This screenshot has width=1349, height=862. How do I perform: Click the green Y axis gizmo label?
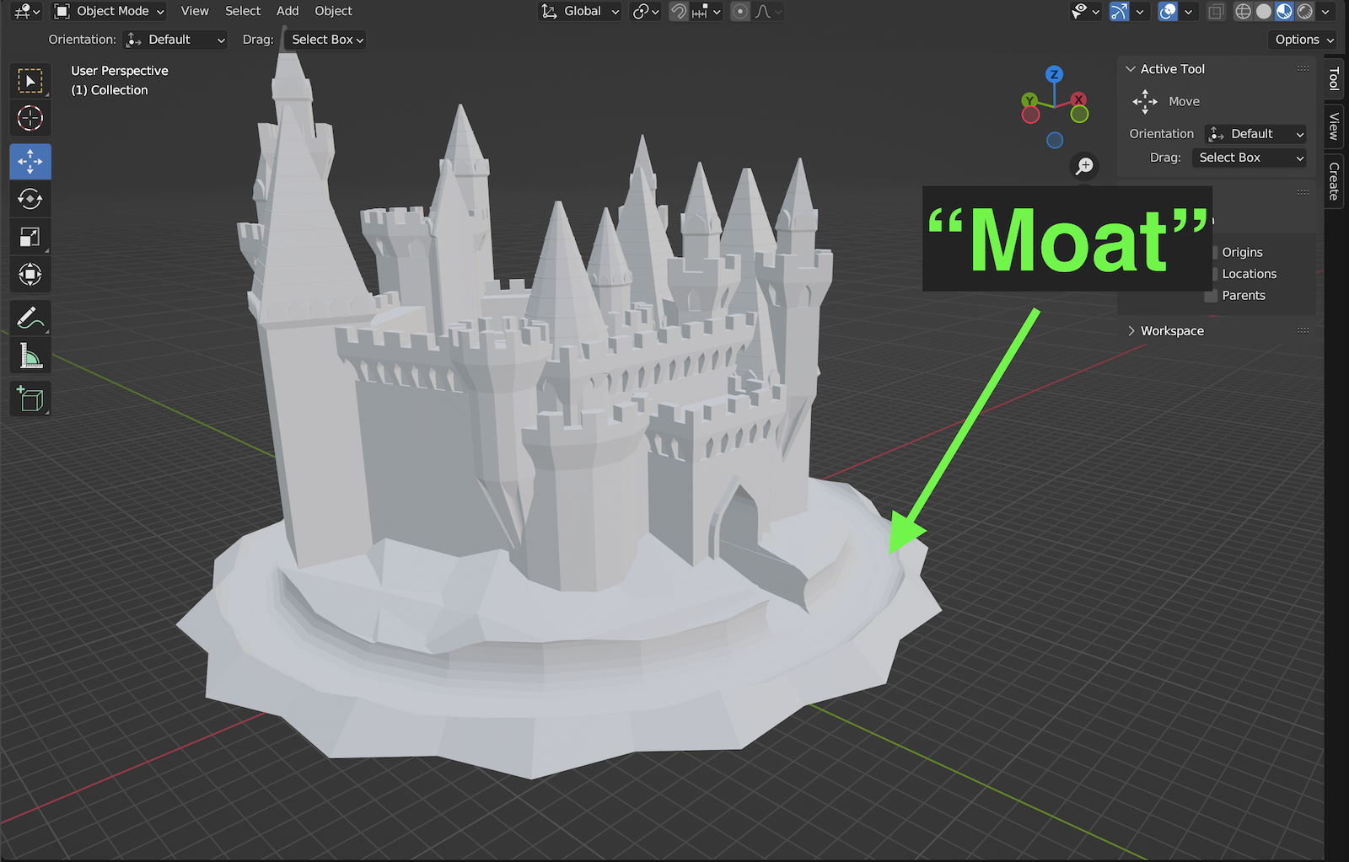pyautogui.click(x=1029, y=101)
